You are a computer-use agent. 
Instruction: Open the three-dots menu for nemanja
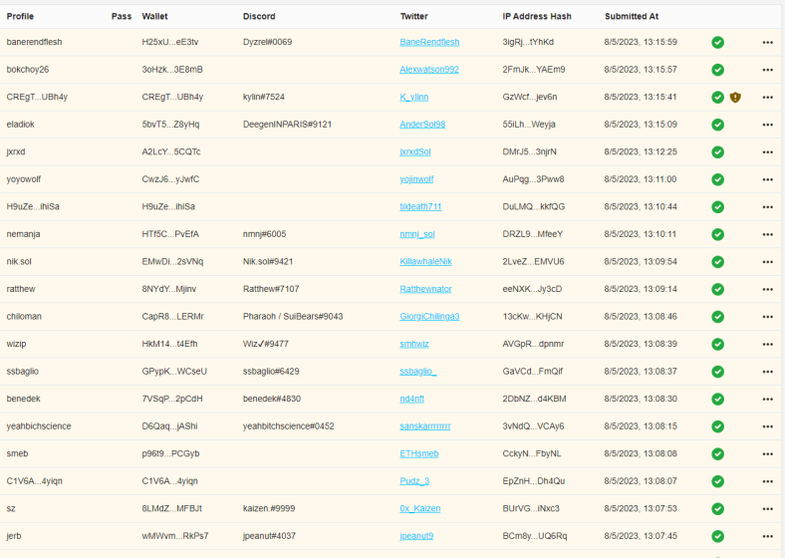point(767,234)
